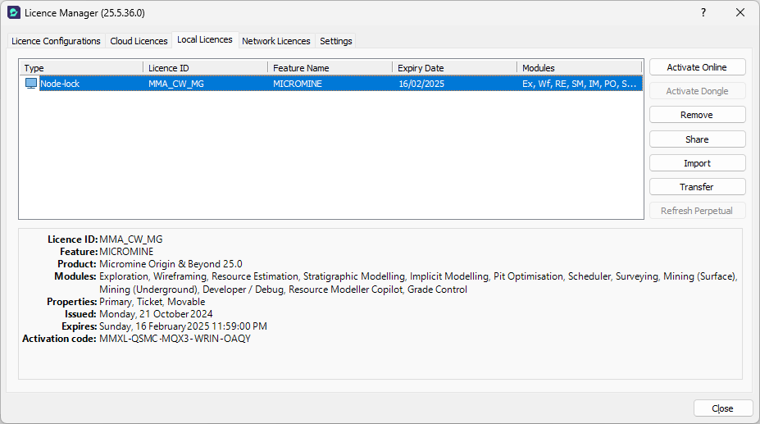Sort by the Licence ID column header
This screenshot has height=424, width=760.
coord(206,68)
